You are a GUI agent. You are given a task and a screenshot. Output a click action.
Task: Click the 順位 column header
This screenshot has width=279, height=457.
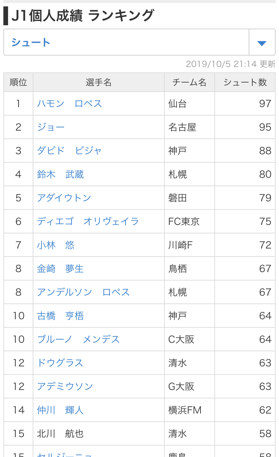pyautogui.click(x=19, y=83)
